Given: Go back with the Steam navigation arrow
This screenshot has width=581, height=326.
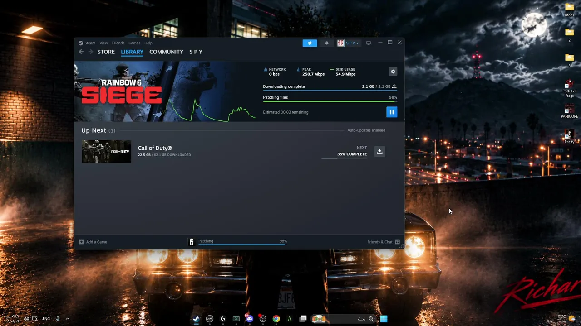Looking at the screenshot, I should tap(81, 52).
